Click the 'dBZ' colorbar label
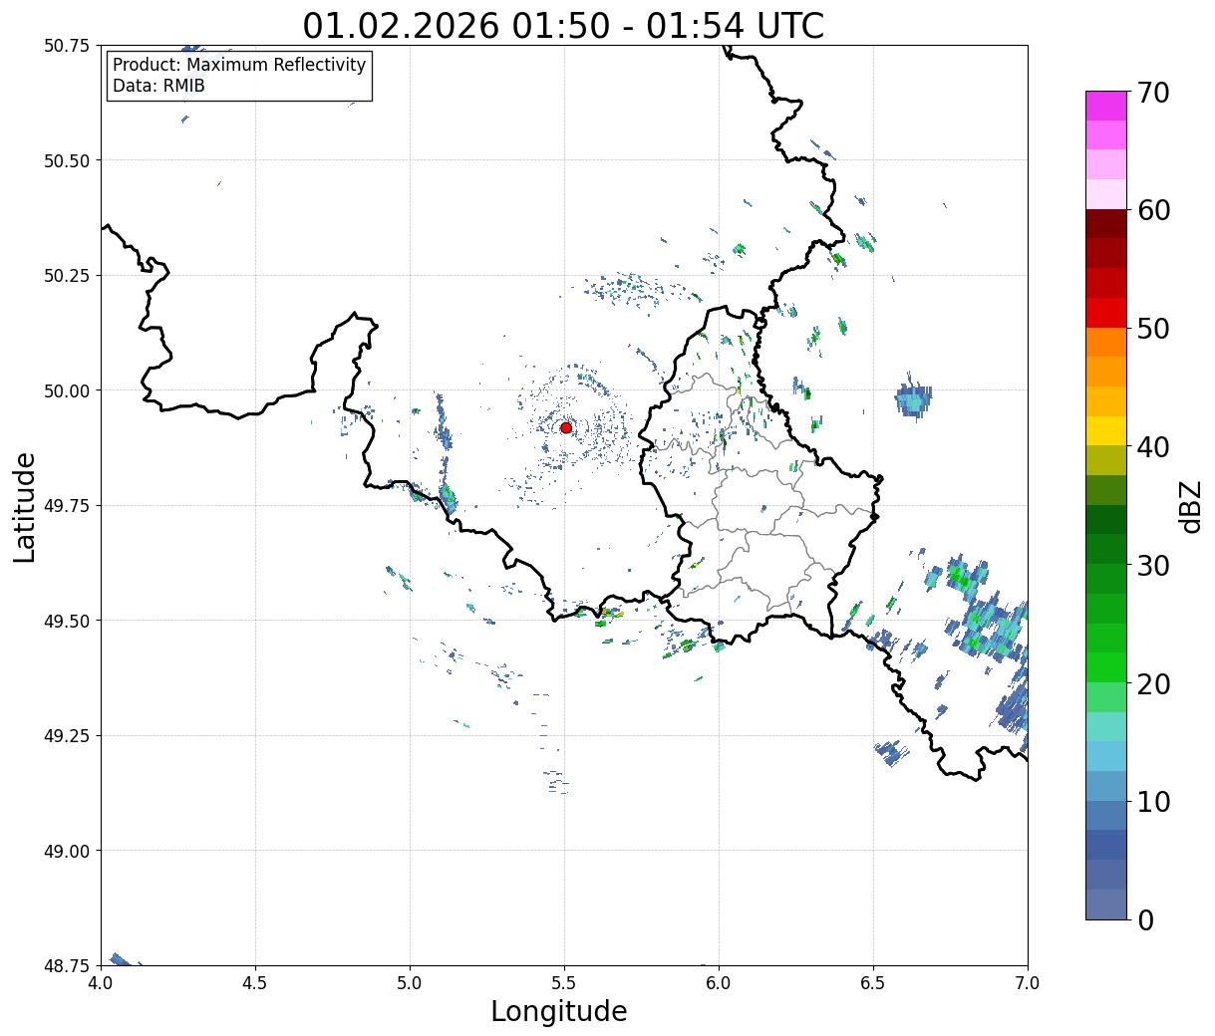The image size is (1215, 1036). [1190, 505]
